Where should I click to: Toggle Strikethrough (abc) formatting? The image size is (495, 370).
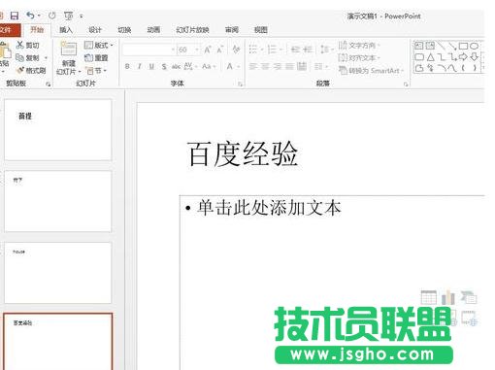[x=176, y=67]
